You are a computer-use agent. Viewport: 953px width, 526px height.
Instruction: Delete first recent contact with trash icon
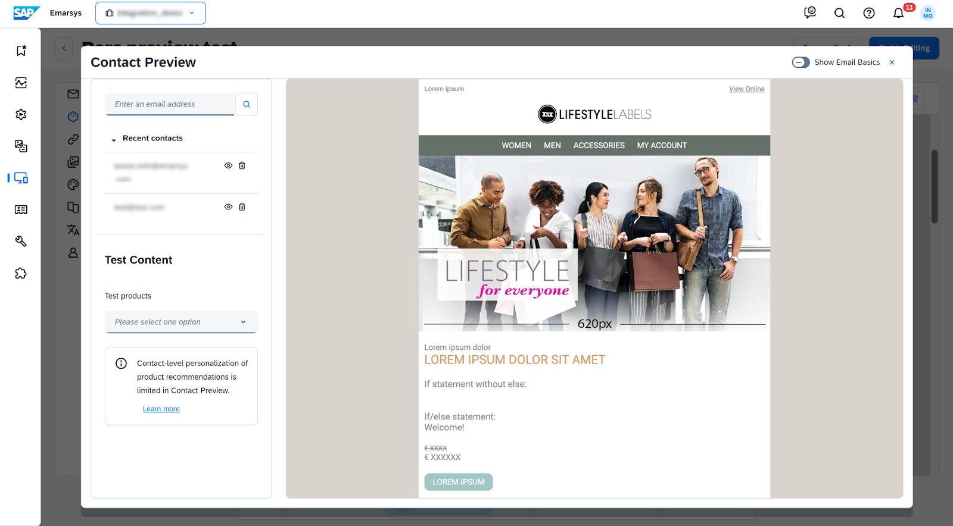coord(242,165)
